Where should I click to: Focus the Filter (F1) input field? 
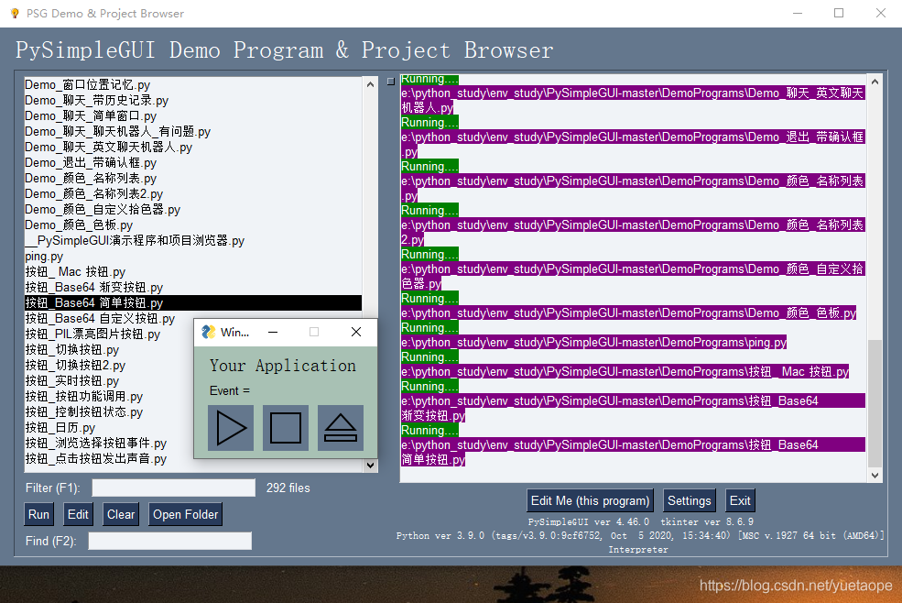[x=174, y=488]
